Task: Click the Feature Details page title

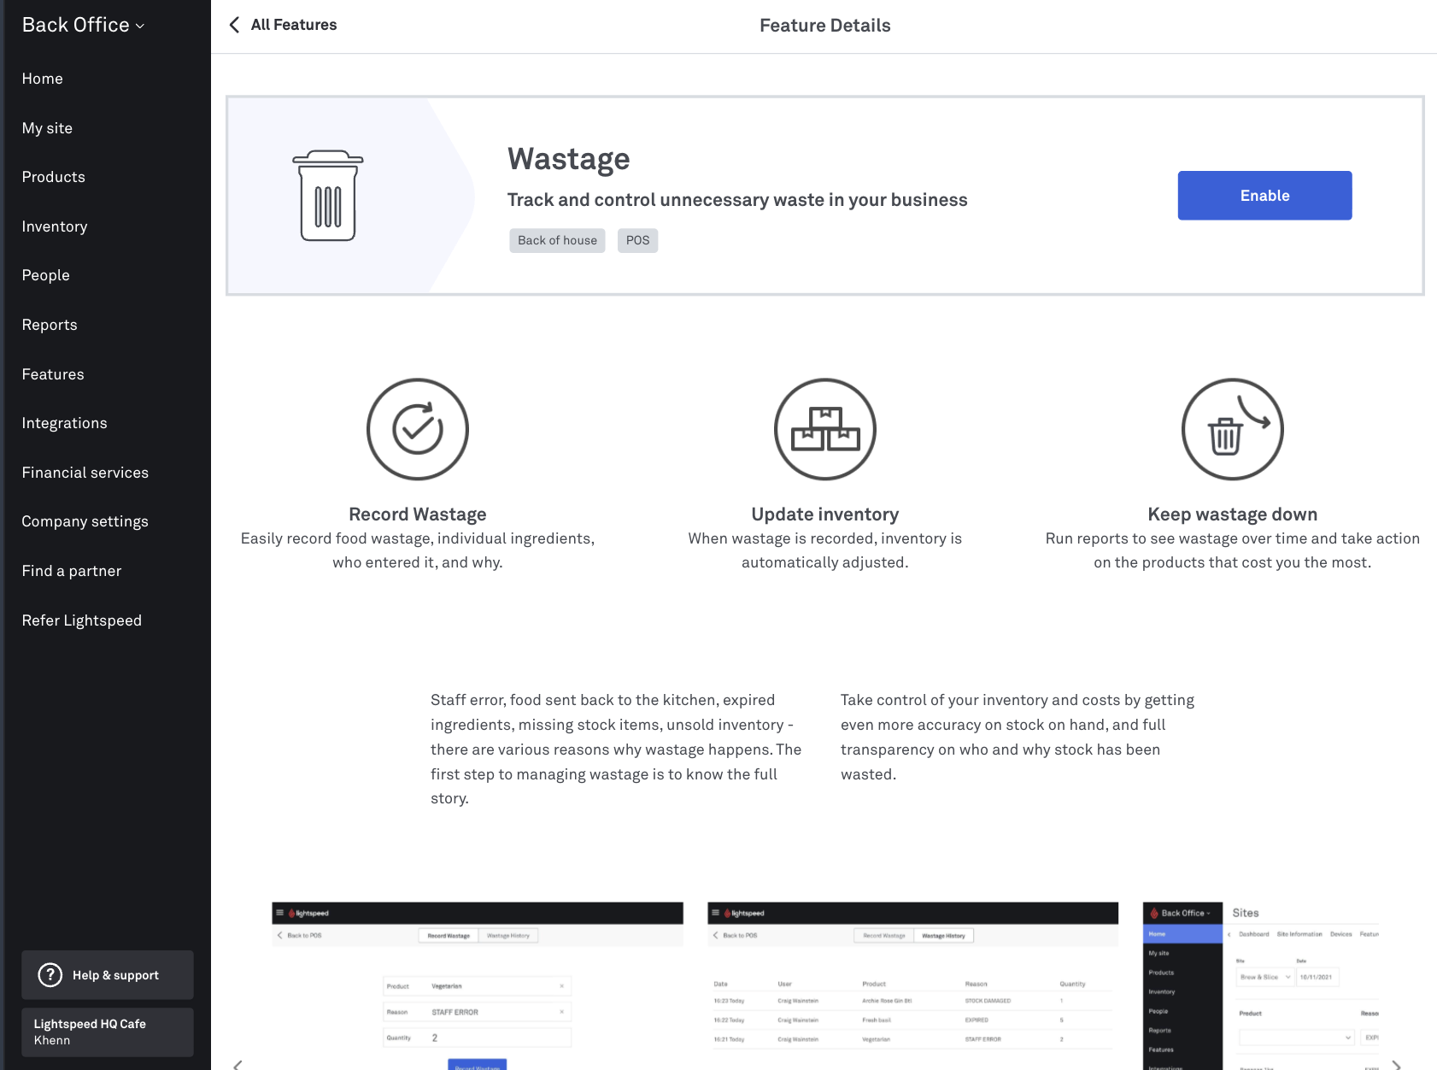Action: pyautogui.click(x=825, y=26)
